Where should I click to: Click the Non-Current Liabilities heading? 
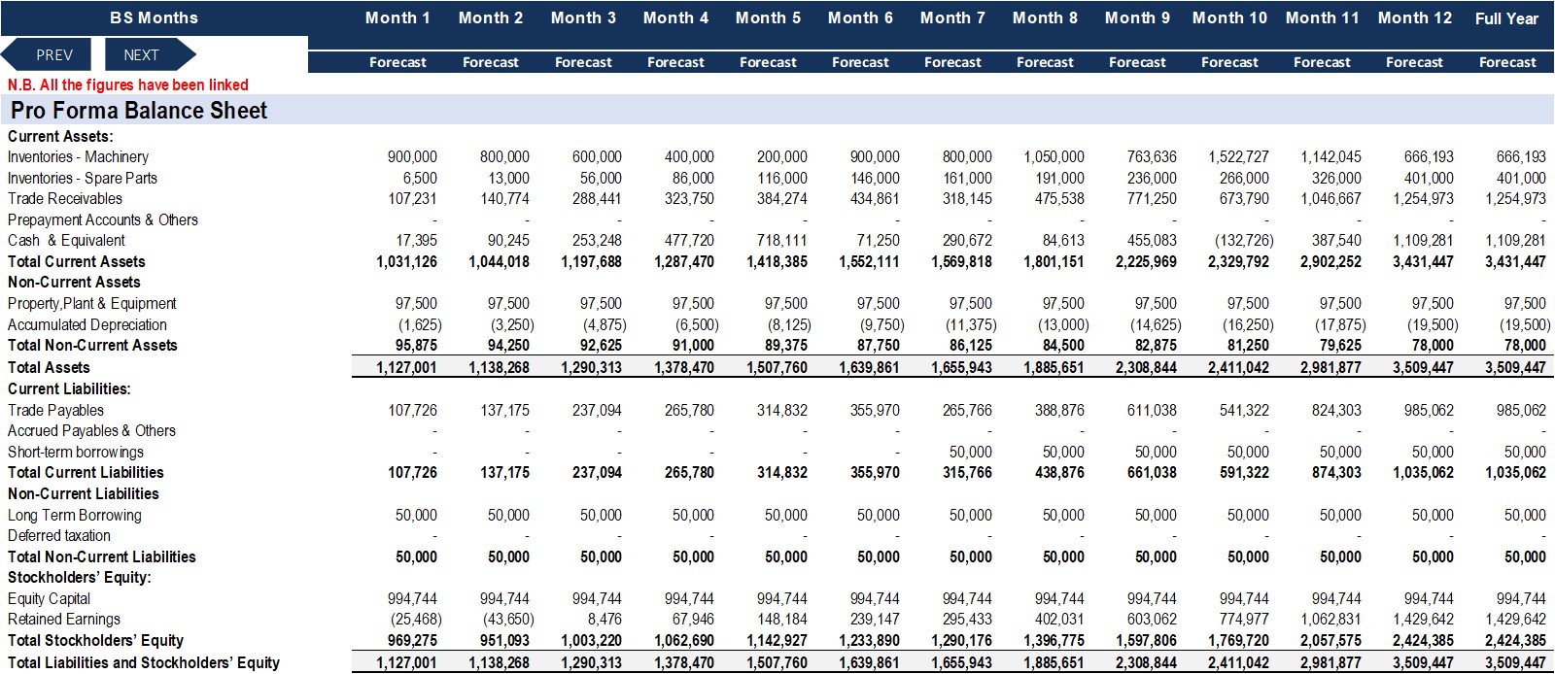click(x=83, y=493)
